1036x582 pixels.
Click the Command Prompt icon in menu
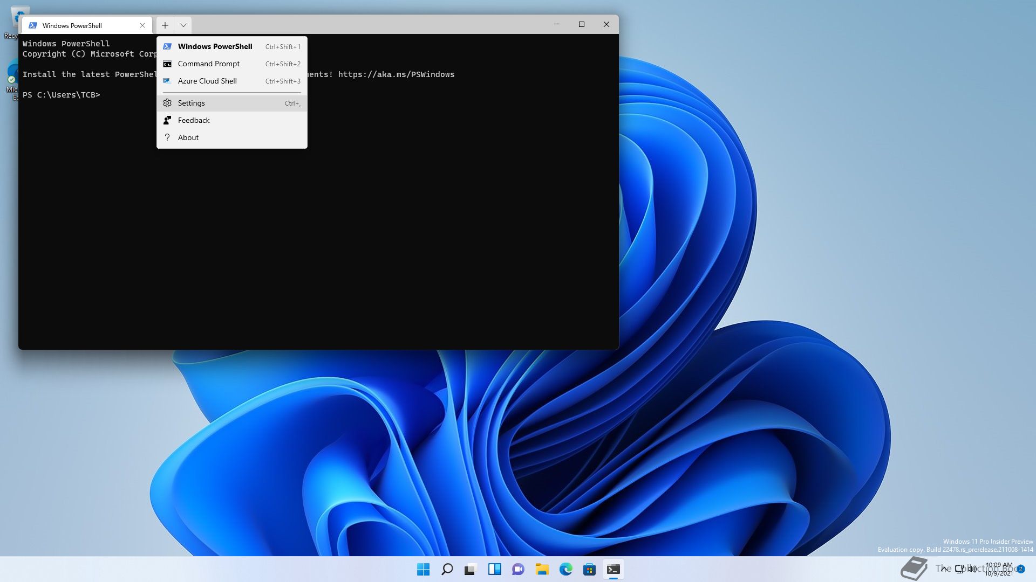coord(167,64)
